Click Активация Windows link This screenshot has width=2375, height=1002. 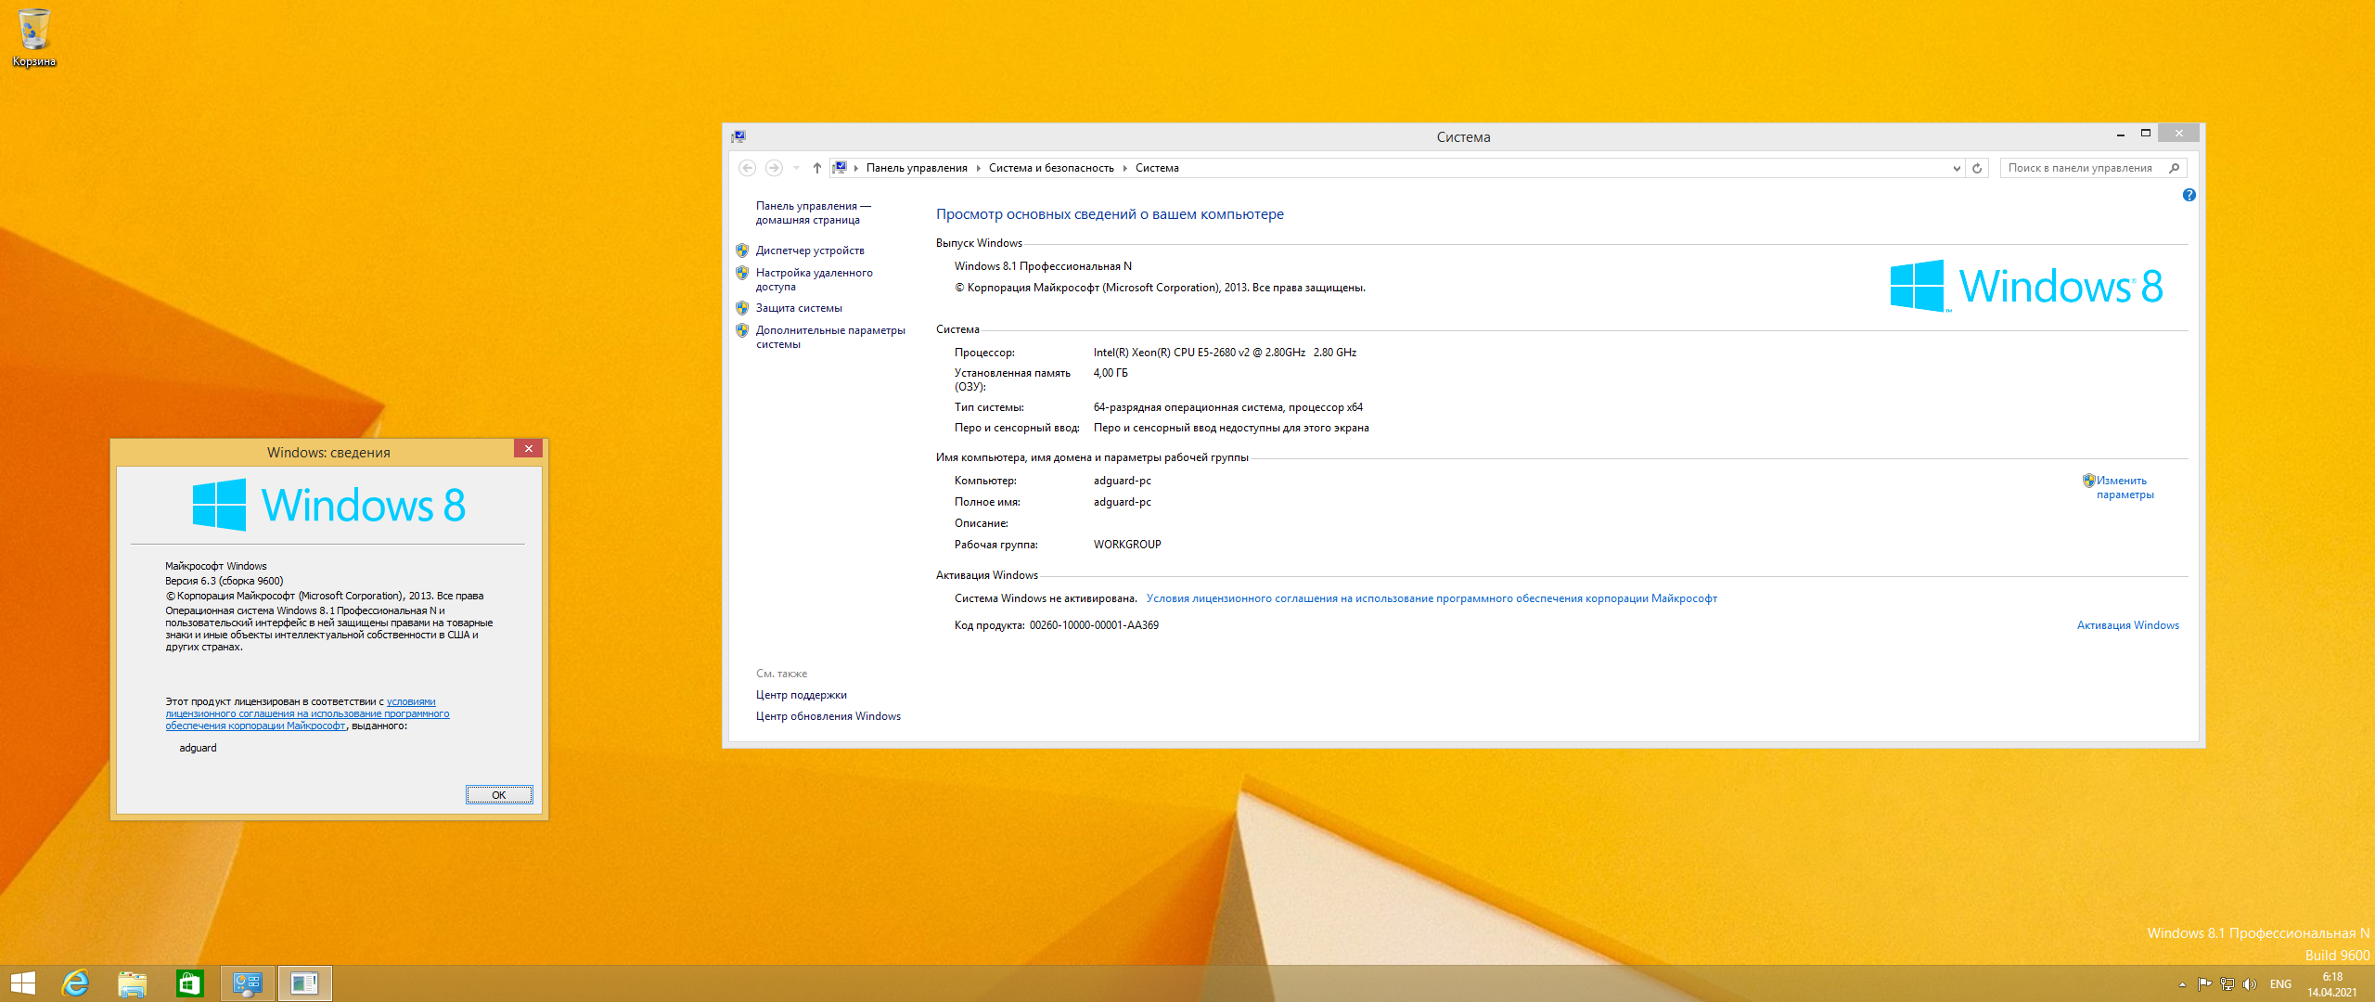click(2128, 625)
